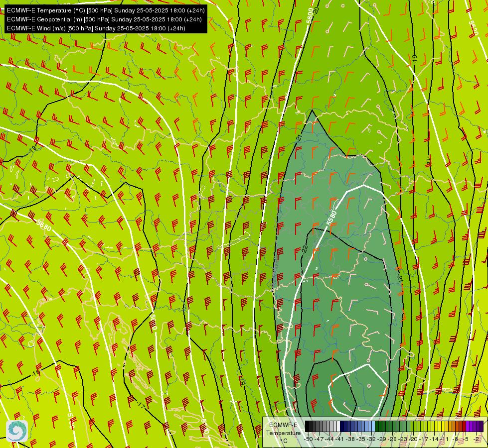Click the -50 value on the legend scale
This screenshot has height=448, width=488.
(x=309, y=439)
